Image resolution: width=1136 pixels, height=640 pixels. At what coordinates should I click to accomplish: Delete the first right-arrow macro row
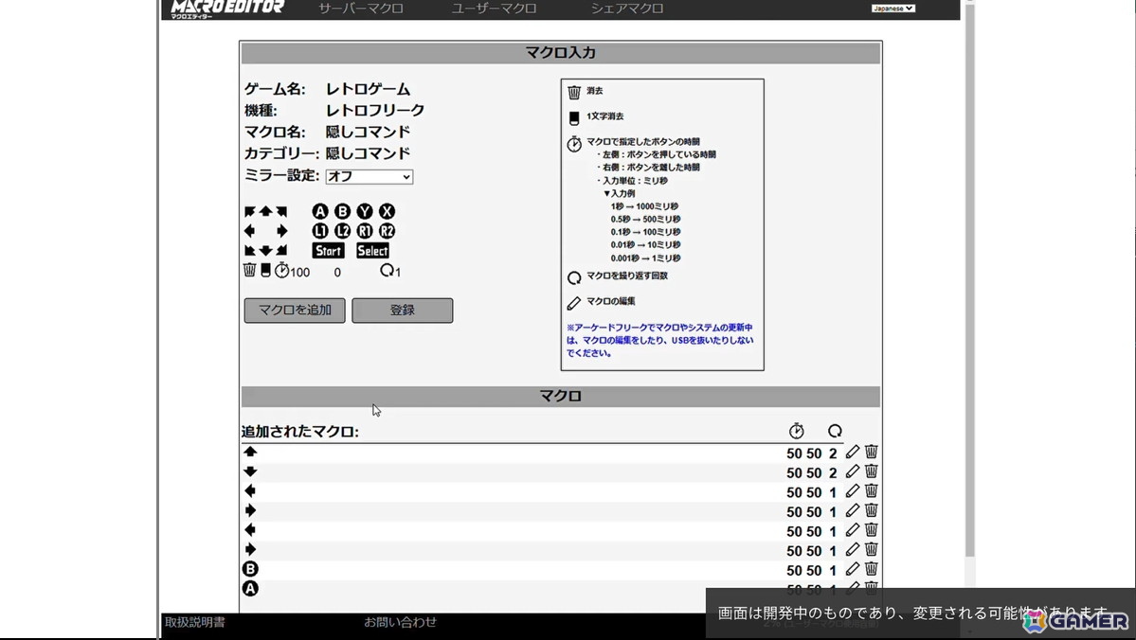(871, 510)
